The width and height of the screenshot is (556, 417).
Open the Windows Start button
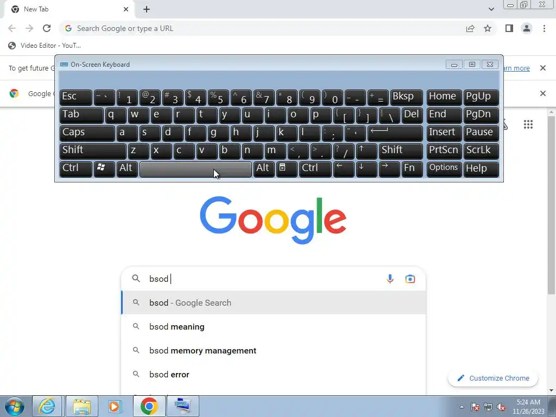click(x=15, y=406)
